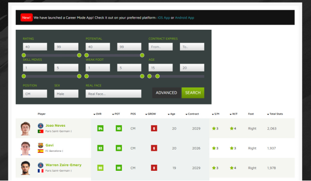Click Gavi's skill moves star

click(214, 148)
